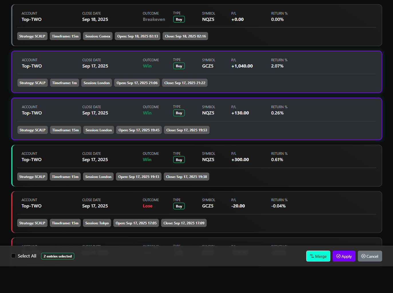The height and width of the screenshot is (293, 393).
Task: Click the Buy badge on the +130.00 NQZ5 trade
Action: 179,113
